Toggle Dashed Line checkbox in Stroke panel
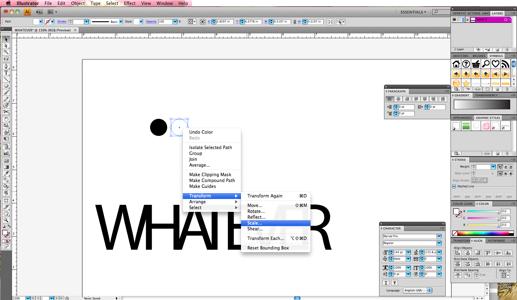This screenshot has width=517, height=300. [x=454, y=186]
